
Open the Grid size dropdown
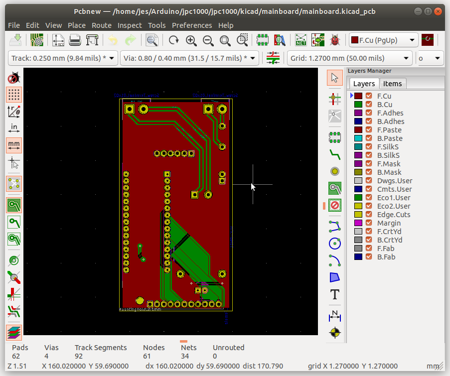350,58
